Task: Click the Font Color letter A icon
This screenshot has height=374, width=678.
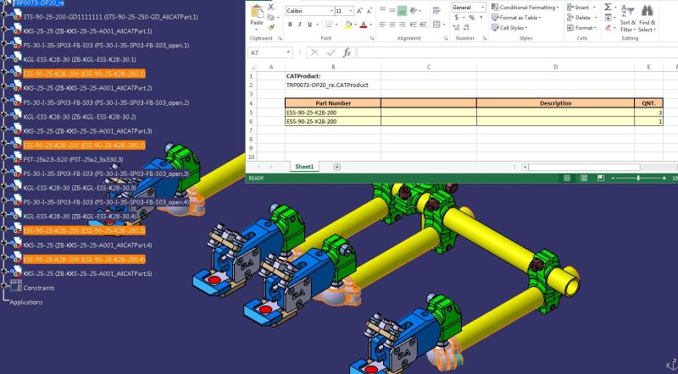Action: 364,25
